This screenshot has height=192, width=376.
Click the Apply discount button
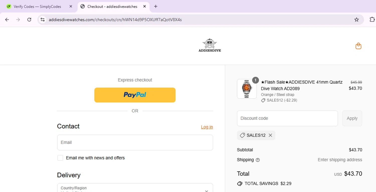352,118
